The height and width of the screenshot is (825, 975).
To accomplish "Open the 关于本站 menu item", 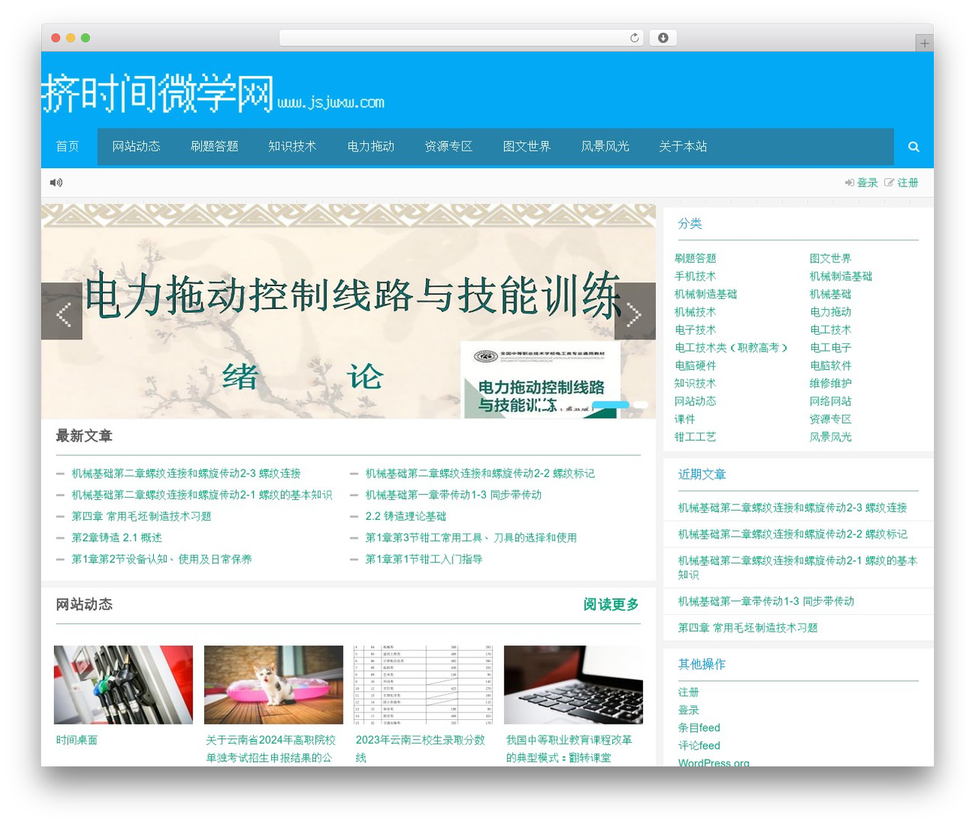I will click(683, 147).
